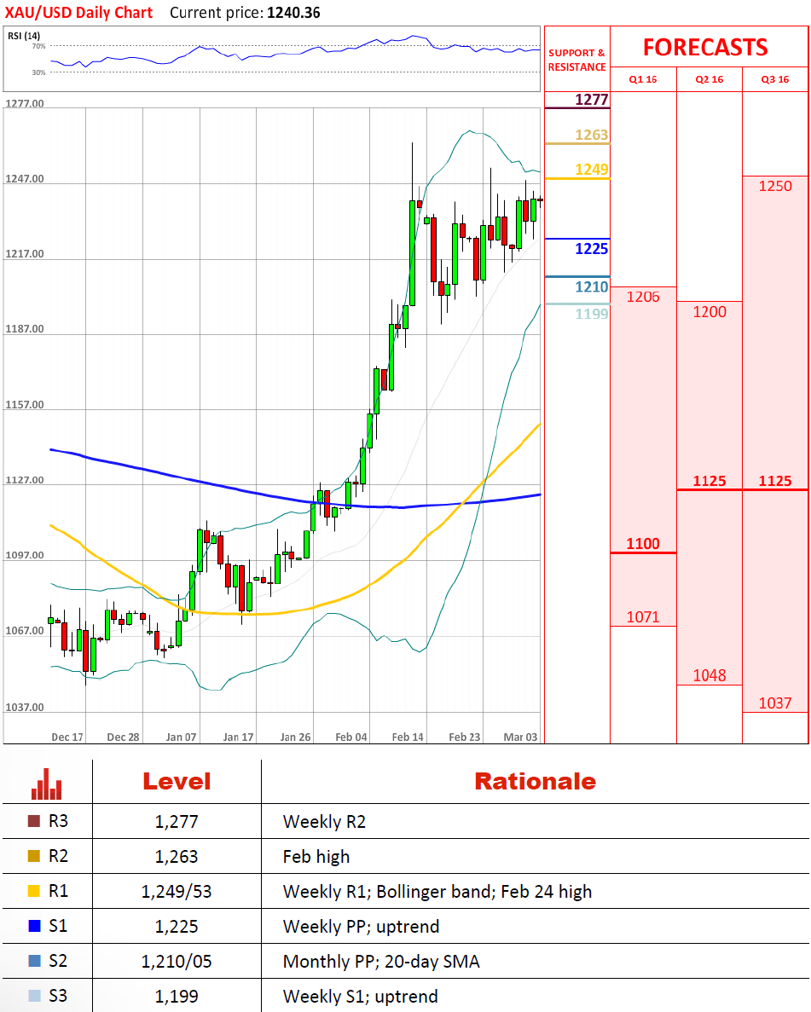
Task: Click the 1,225 level cell
Action: 177,926
